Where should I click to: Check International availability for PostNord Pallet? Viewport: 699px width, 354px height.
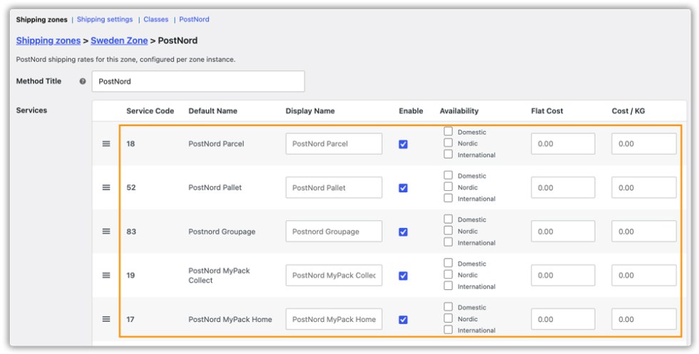(448, 198)
